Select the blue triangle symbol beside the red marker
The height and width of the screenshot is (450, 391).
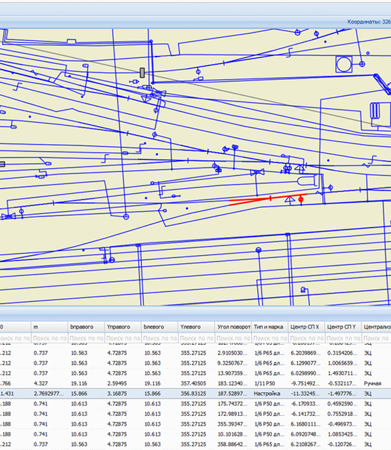coord(290,200)
